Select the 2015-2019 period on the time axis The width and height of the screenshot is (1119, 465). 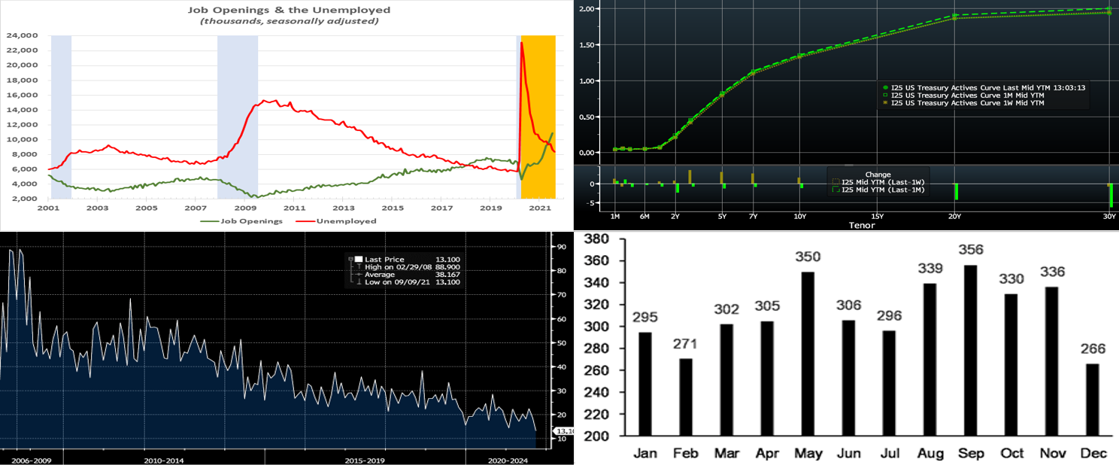[x=365, y=458]
